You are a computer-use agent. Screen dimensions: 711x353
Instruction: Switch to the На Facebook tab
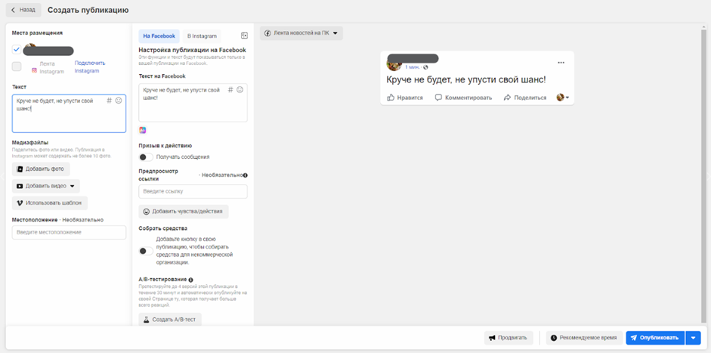tap(159, 36)
